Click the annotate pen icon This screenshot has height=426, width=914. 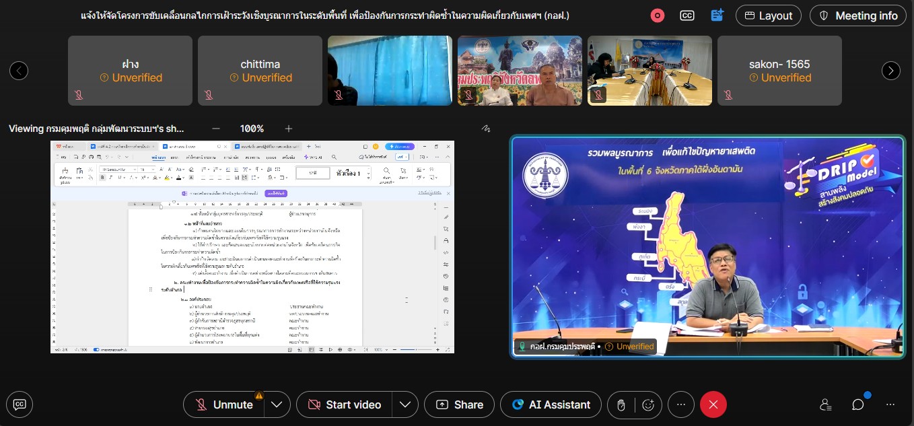tap(486, 129)
